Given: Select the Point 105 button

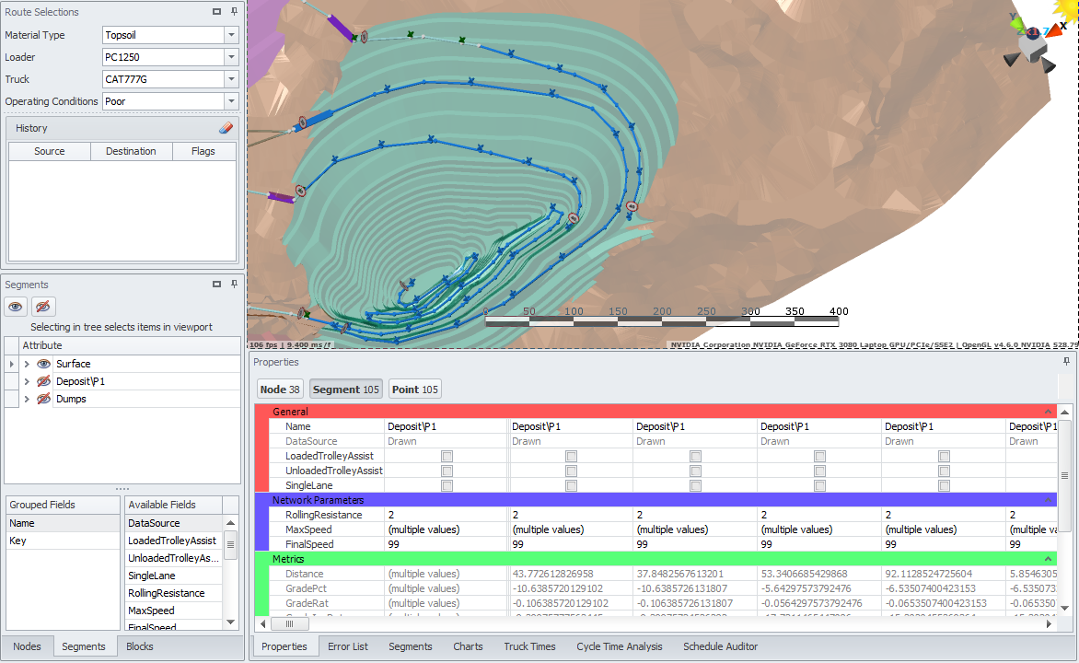Looking at the screenshot, I should (414, 390).
